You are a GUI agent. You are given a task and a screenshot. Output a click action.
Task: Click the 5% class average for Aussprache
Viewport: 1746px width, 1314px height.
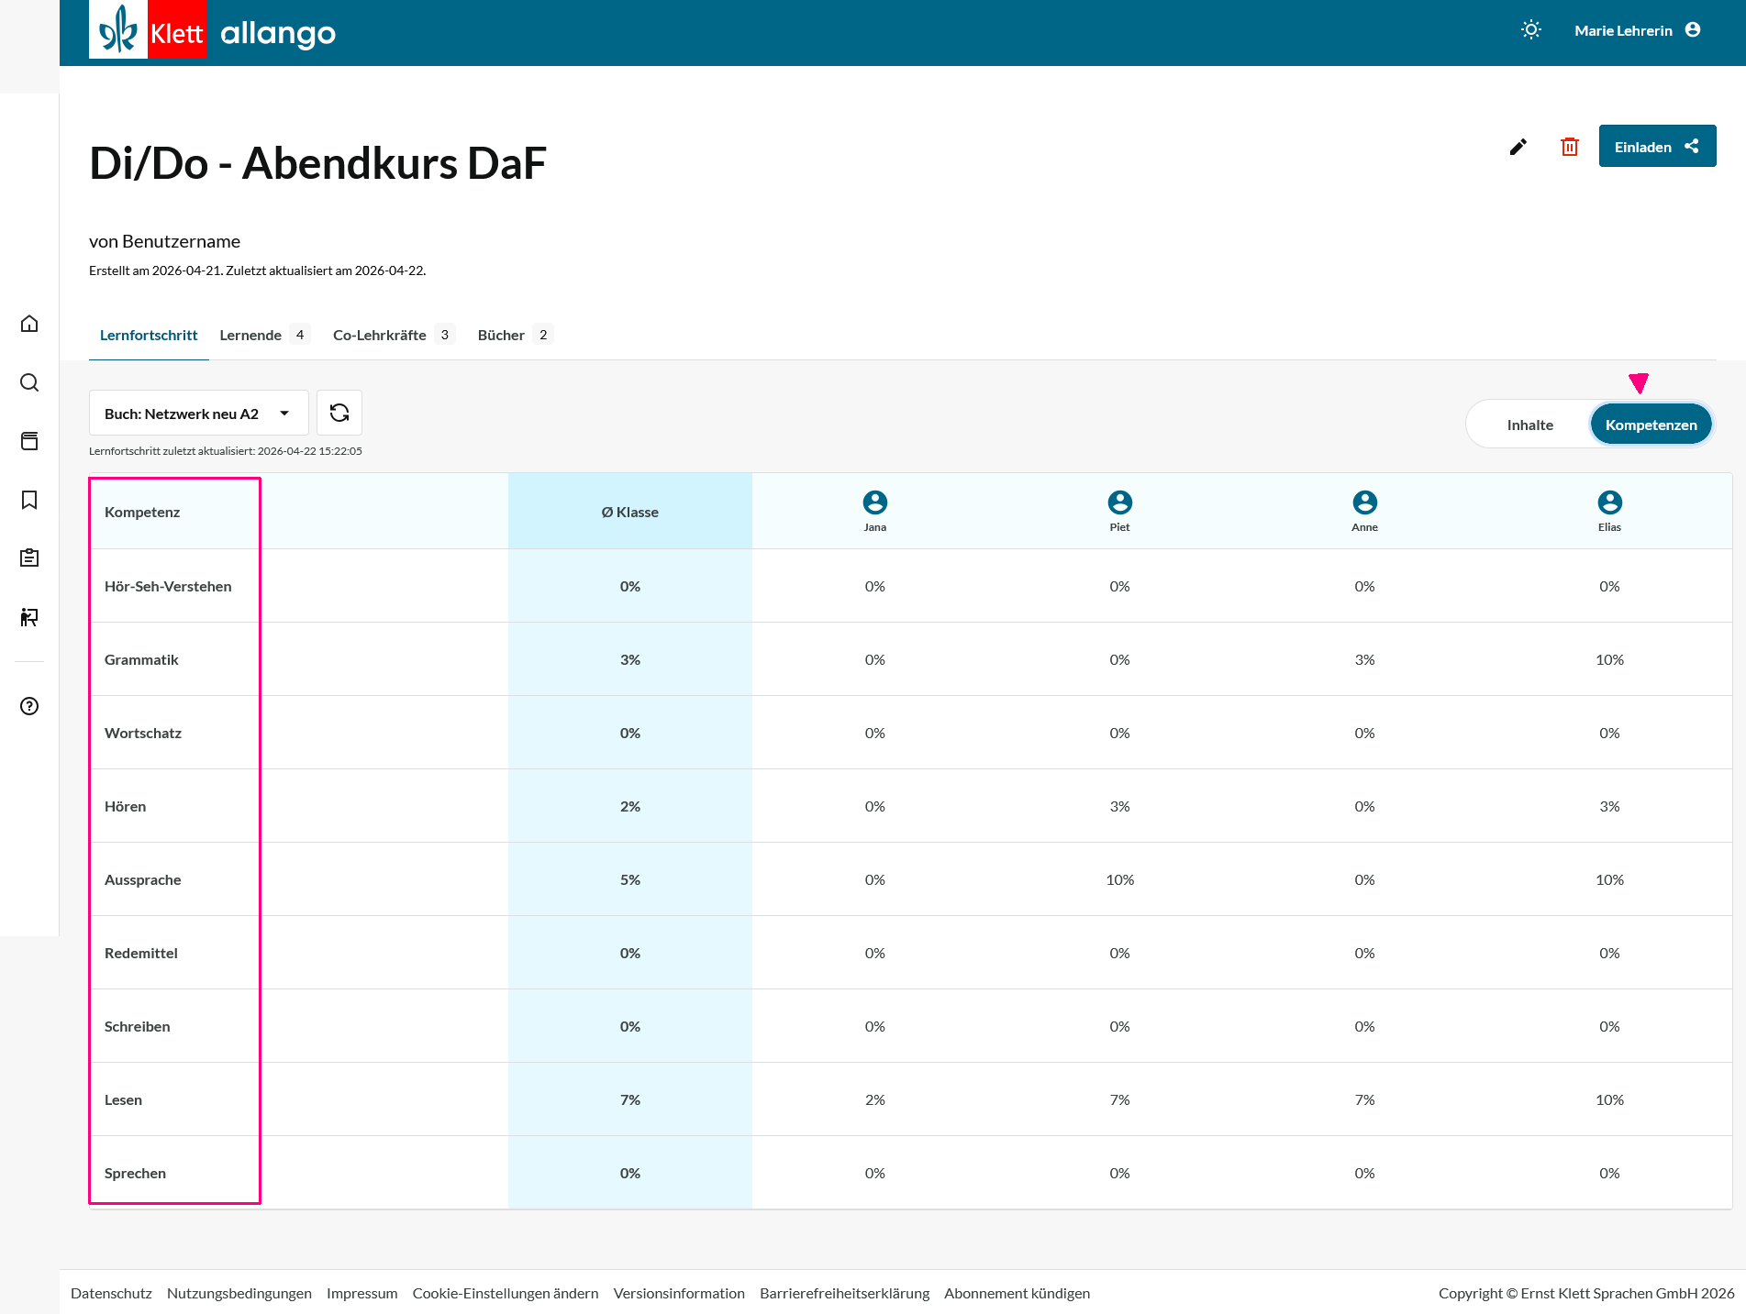630,879
